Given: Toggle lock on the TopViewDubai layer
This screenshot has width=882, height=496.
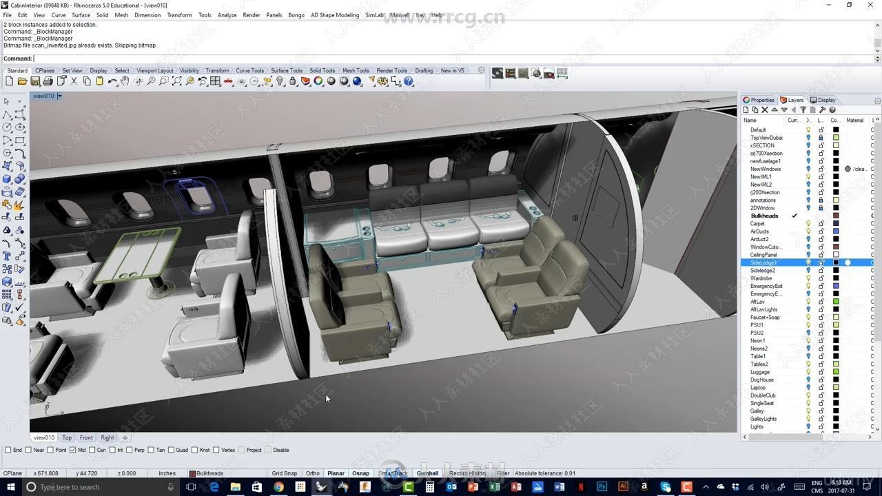Looking at the screenshot, I should (821, 138).
